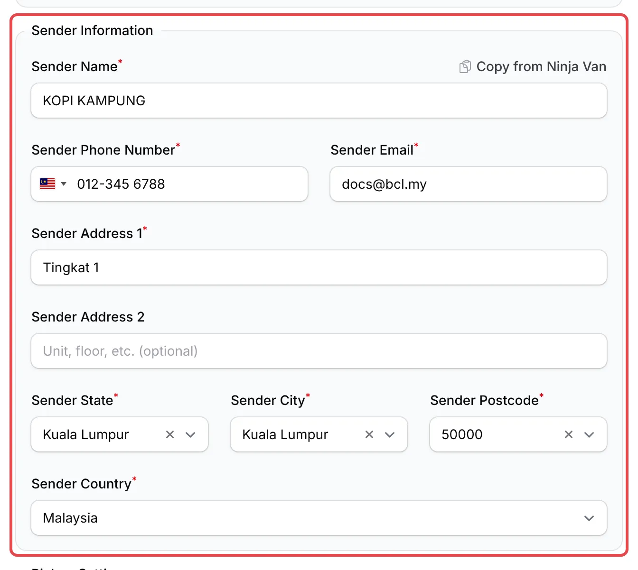Click the Malaysia flag icon

click(47, 184)
